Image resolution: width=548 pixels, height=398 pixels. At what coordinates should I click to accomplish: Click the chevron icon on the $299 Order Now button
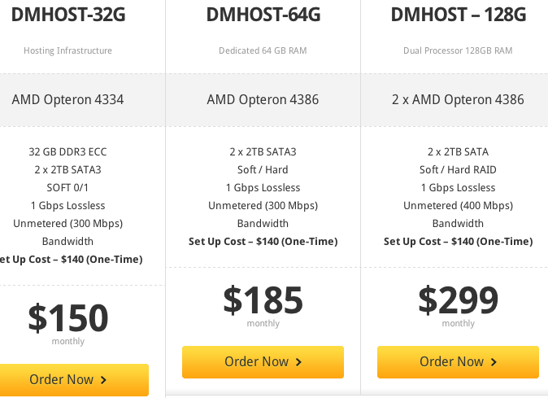[x=494, y=362]
